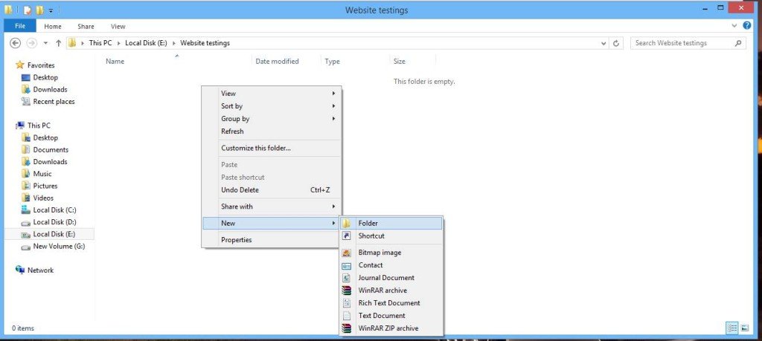
Task: Choose Refresh from the context menu
Action: coord(272,131)
